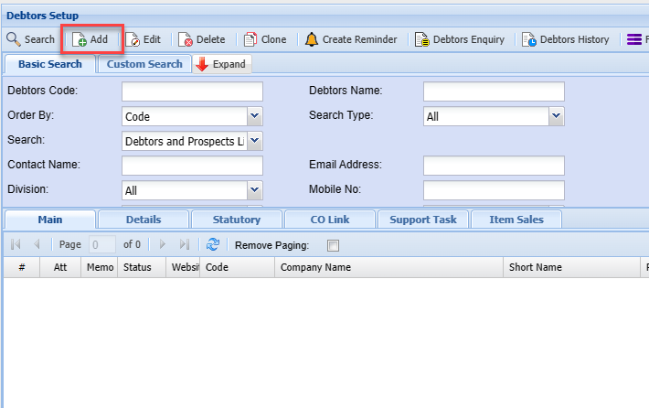Switch to the Custom Search tab
Viewport: 649px width, 408px height.
point(144,64)
